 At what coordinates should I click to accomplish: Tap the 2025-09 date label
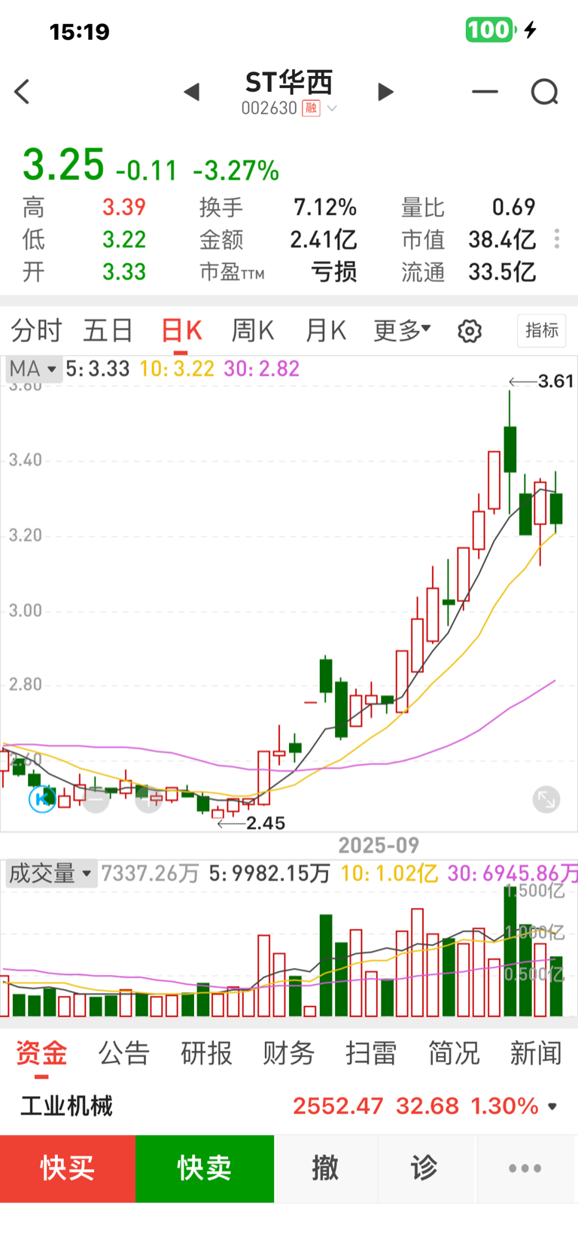point(379,846)
